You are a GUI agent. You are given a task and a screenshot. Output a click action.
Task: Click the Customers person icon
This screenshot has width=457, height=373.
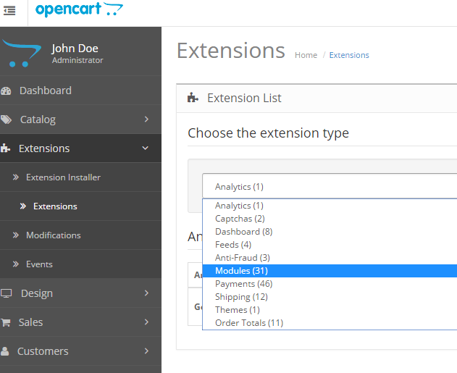[x=7, y=351]
